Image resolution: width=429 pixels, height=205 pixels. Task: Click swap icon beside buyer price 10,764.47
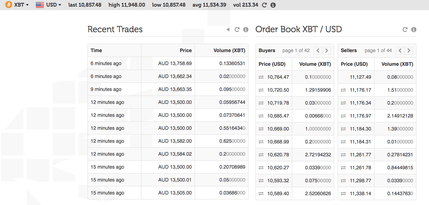click(261, 77)
